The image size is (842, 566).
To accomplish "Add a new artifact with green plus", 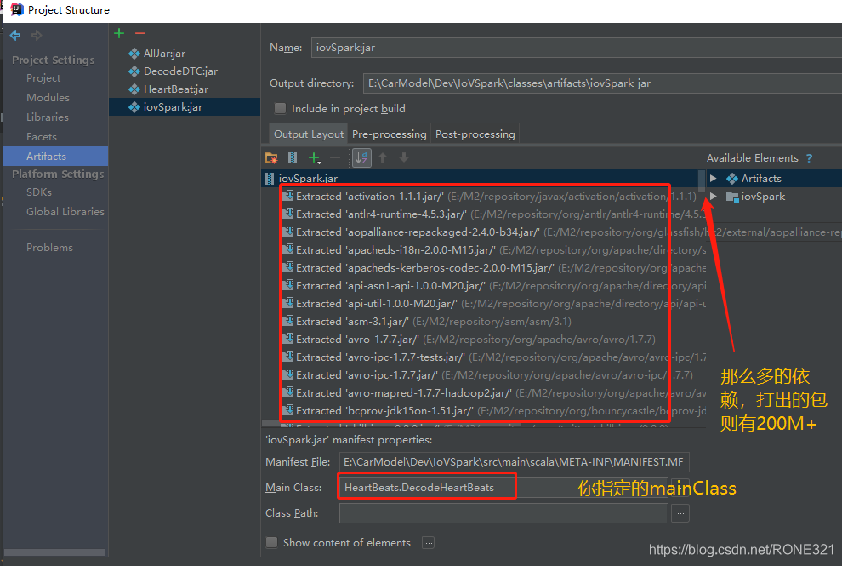I will pyautogui.click(x=119, y=33).
